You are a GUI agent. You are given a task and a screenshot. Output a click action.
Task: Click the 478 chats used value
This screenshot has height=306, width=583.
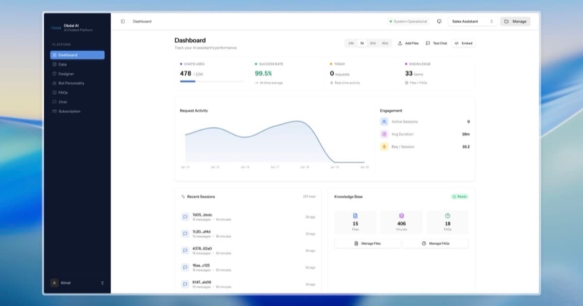(x=186, y=73)
